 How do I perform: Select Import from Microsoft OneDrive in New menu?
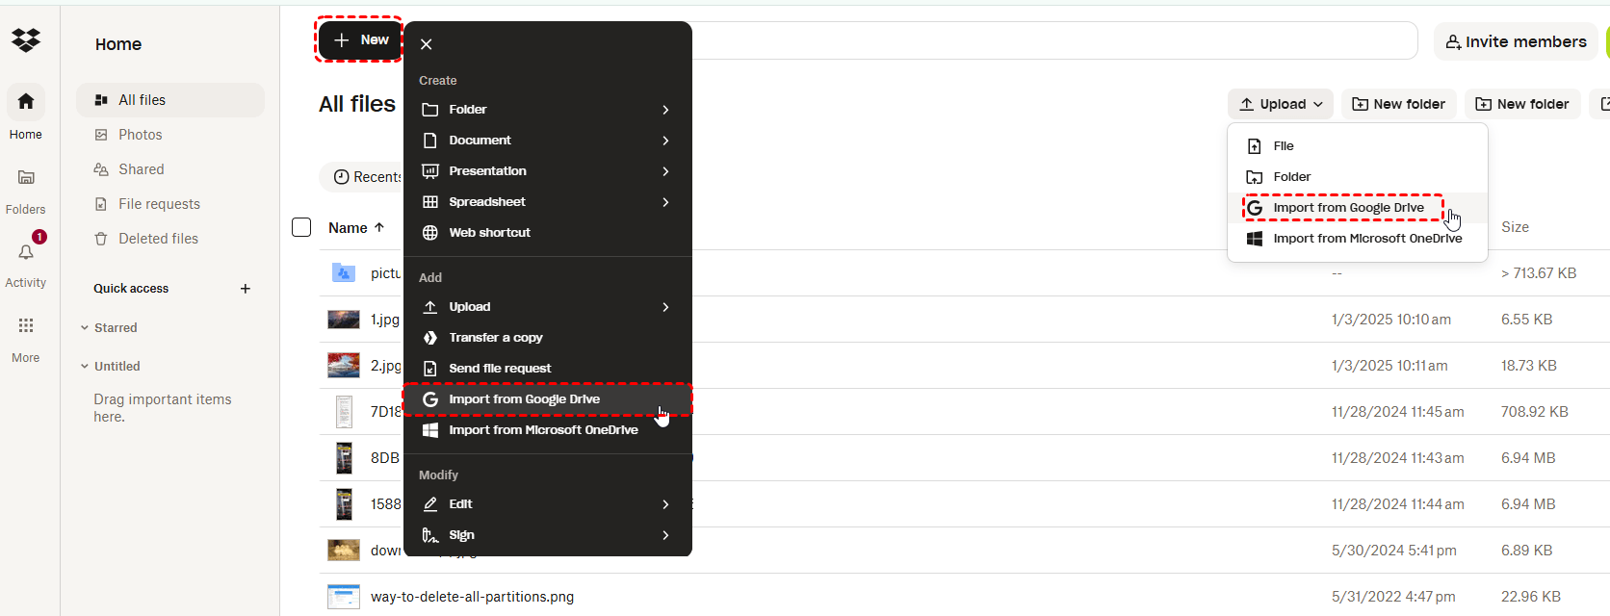pyautogui.click(x=547, y=430)
